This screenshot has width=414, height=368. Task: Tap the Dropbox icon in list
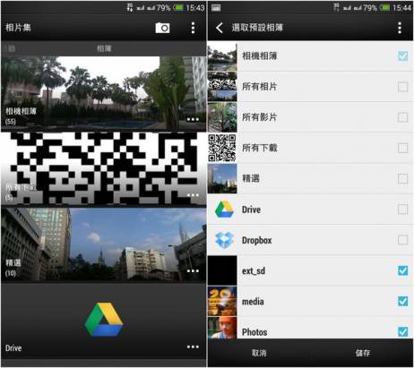coord(224,240)
